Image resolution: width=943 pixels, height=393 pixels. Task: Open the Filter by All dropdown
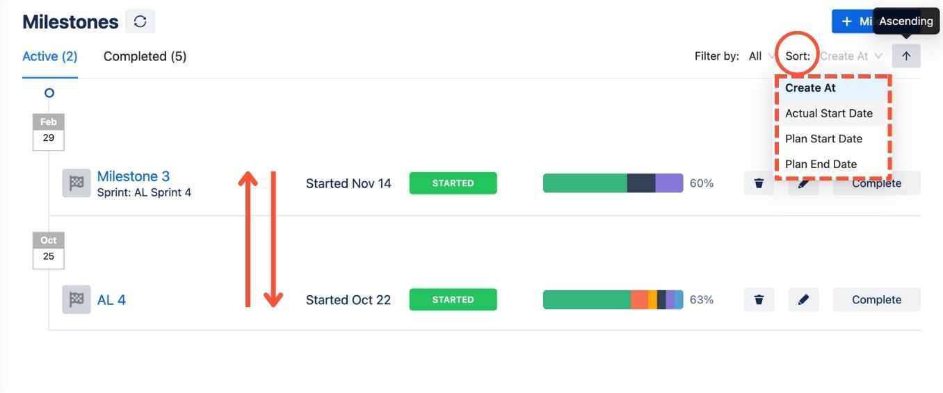point(761,56)
